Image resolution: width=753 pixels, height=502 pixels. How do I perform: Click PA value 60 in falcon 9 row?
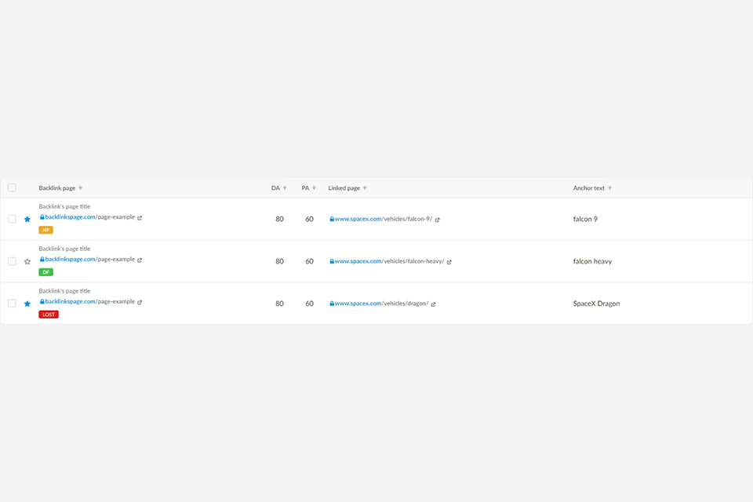pos(309,219)
